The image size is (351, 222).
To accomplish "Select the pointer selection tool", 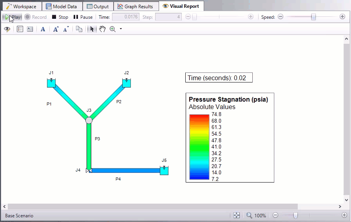I will 92,29.
